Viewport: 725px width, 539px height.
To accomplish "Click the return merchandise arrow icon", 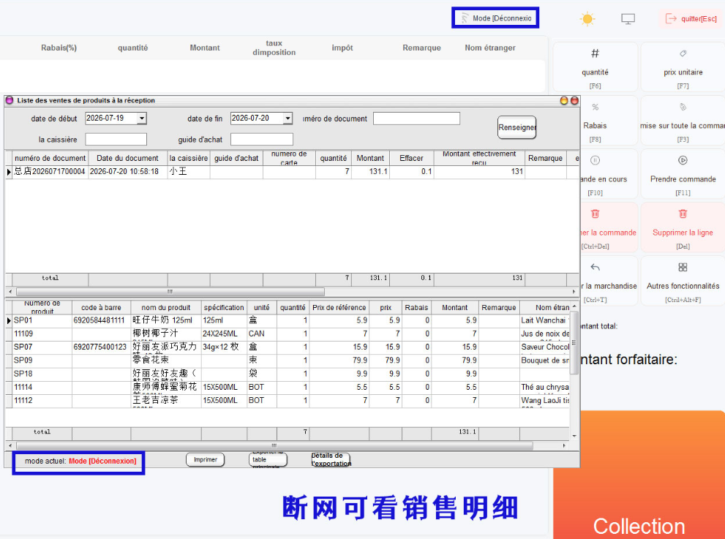I will pyautogui.click(x=595, y=268).
